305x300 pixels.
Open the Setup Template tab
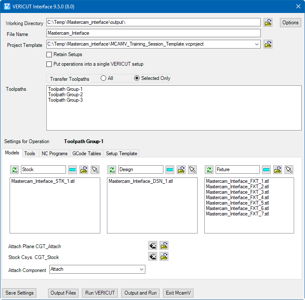coord(122,154)
